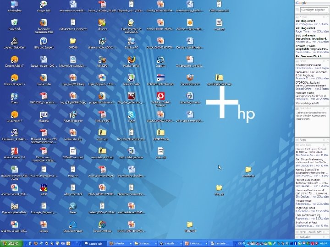Viewport: 330px width, 247px height.
Task: Select the Lotus Notes 7 shortcut
Action: coord(14,117)
